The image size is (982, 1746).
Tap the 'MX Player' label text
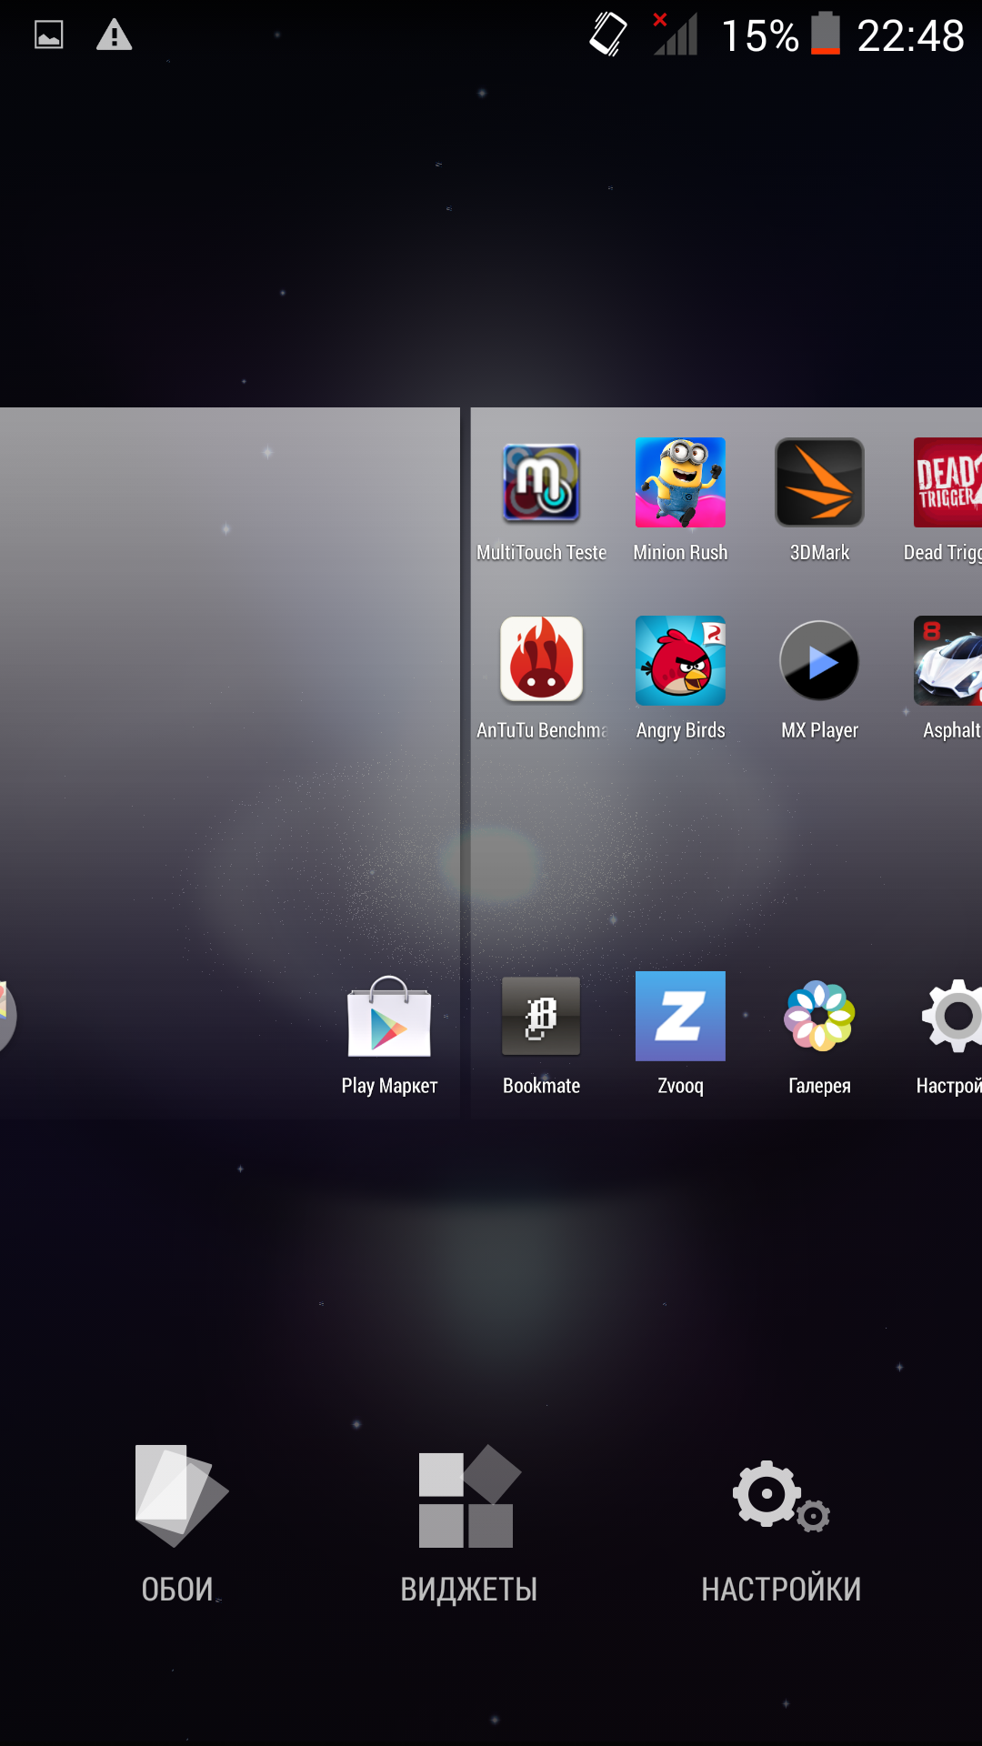pyautogui.click(x=819, y=731)
